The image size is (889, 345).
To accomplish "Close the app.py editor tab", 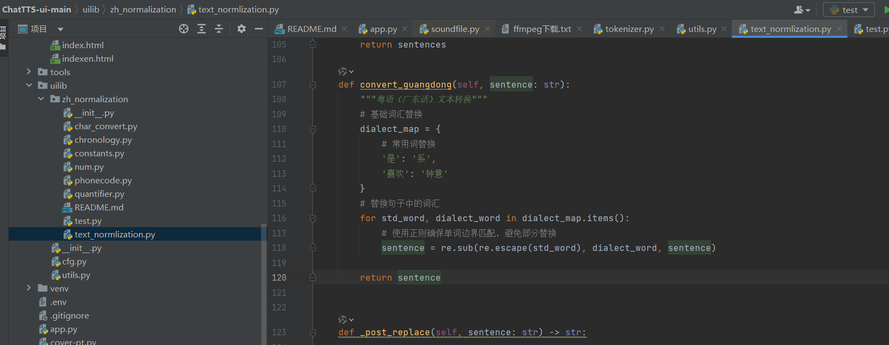I will tap(405, 29).
